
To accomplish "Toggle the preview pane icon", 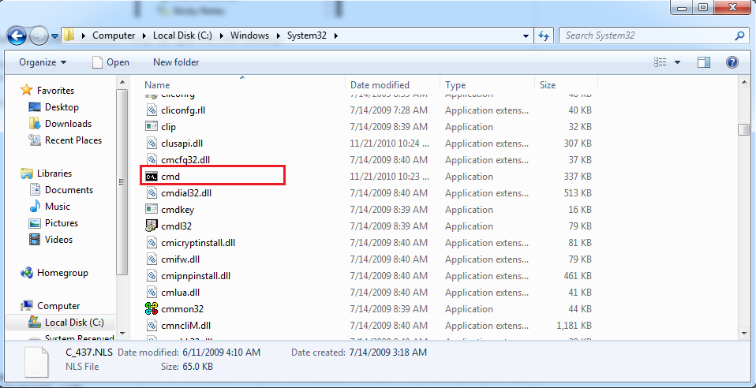I will tap(704, 62).
